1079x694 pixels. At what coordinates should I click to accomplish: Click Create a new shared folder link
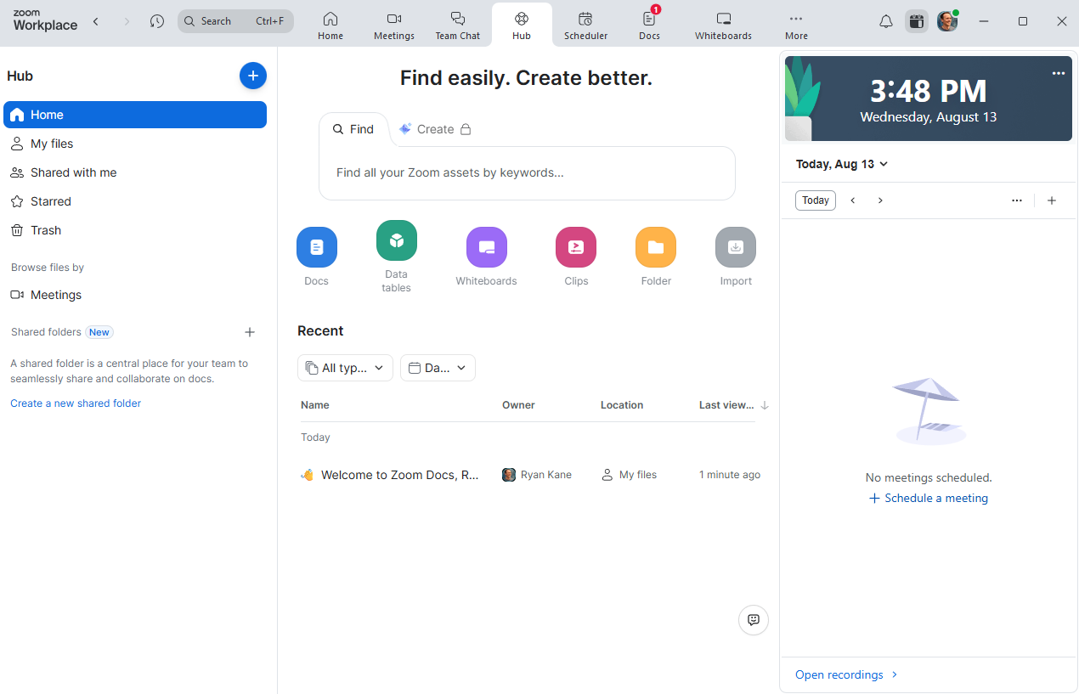coord(76,403)
